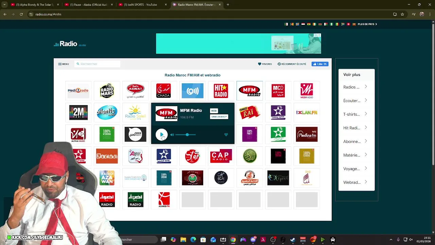Reload the current page
The width and height of the screenshot is (435, 245).
[21, 14]
